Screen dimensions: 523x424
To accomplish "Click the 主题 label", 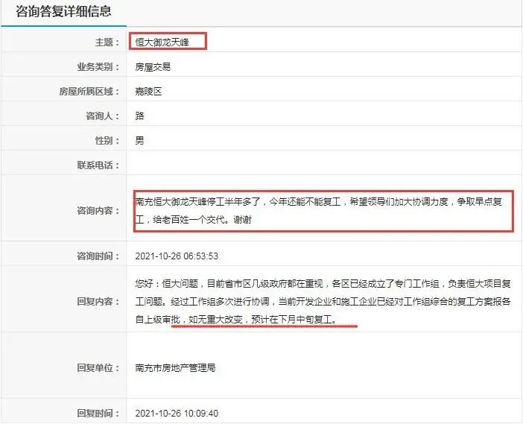I will (107, 42).
